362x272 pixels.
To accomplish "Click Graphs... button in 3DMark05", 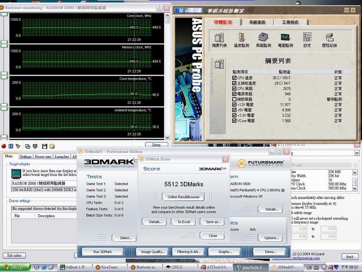I will click(x=225, y=252).
